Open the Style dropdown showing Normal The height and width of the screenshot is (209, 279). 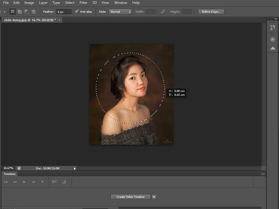pos(120,11)
